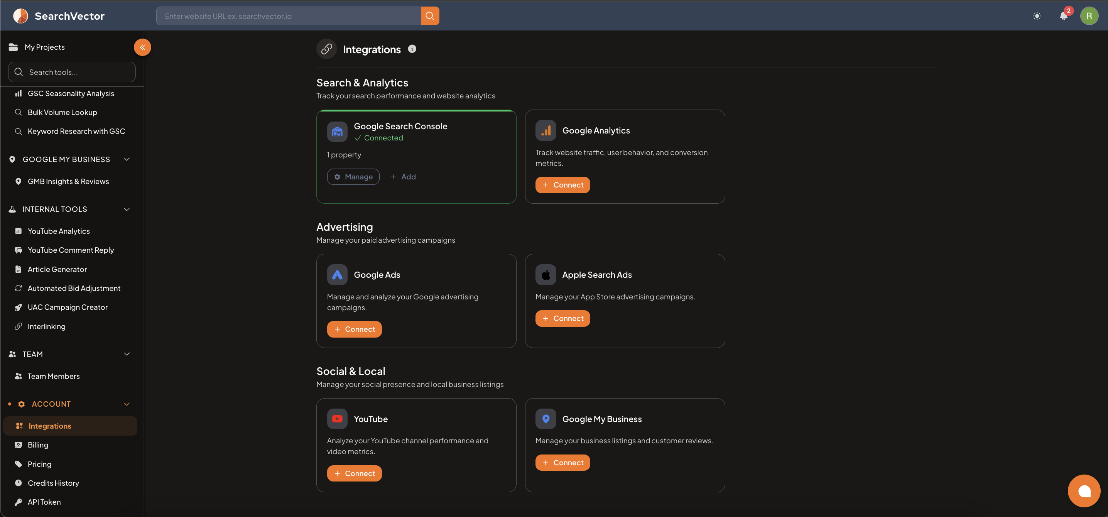Select Integrations in the sidebar
Viewport: 1108px width, 517px height.
pyautogui.click(x=71, y=426)
